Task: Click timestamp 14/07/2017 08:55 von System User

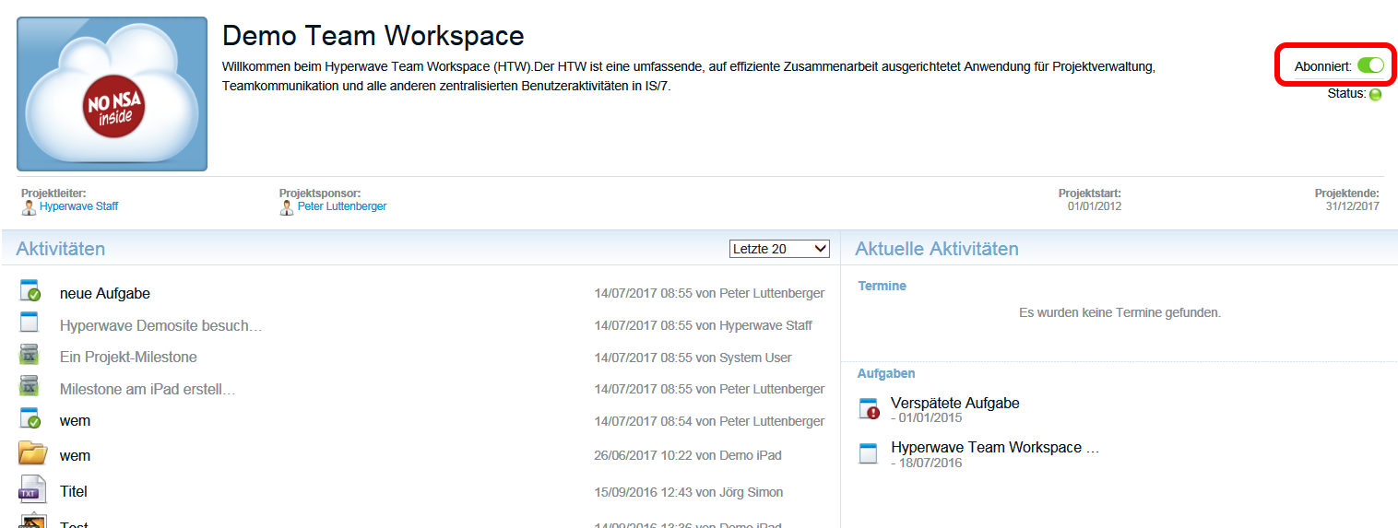Action: [x=693, y=358]
